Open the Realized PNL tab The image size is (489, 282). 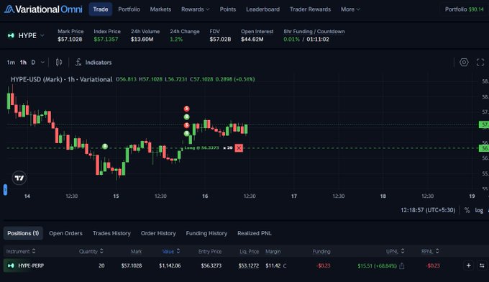click(255, 233)
